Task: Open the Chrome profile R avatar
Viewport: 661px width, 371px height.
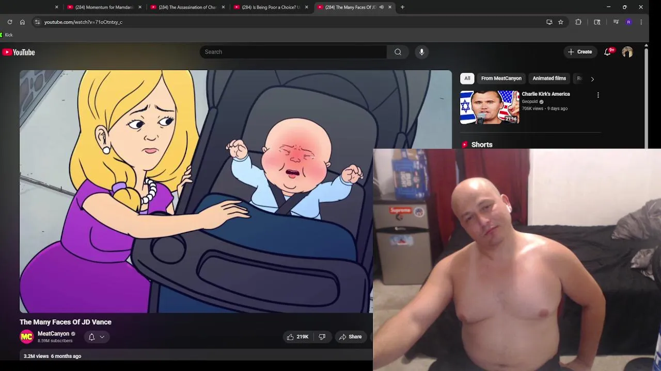Action: (x=628, y=22)
